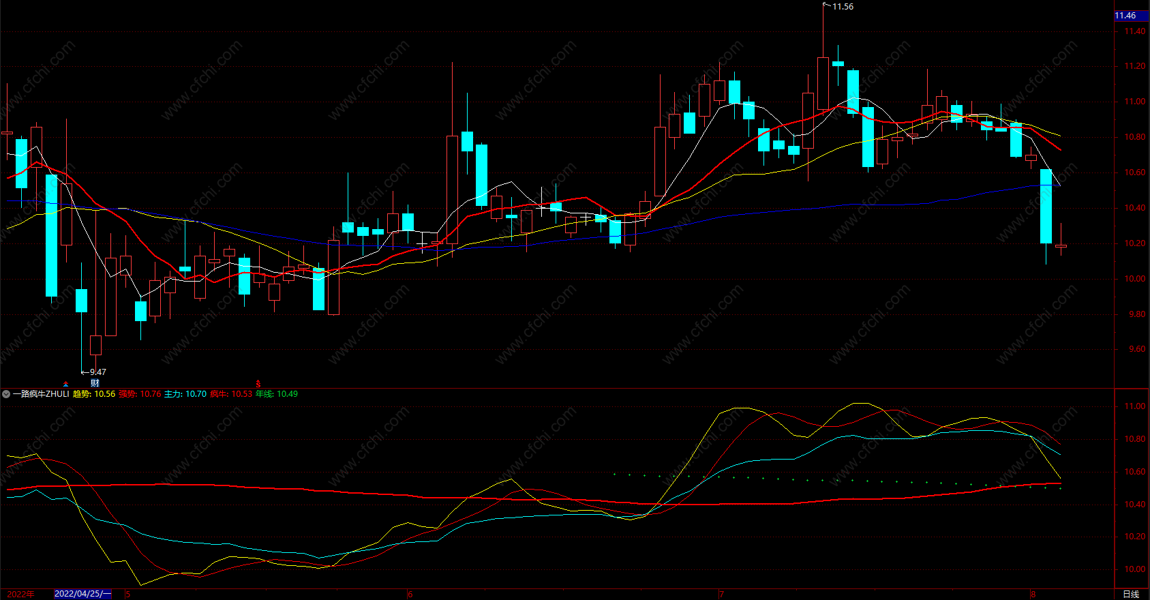Select the 强势: 10.76 legend value
This screenshot has width=1150, height=600.
(x=140, y=394)
